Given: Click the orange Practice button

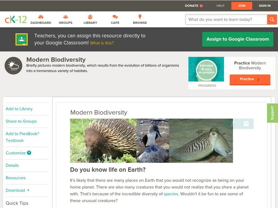Looking at the screenshot, I should [250, 79].
